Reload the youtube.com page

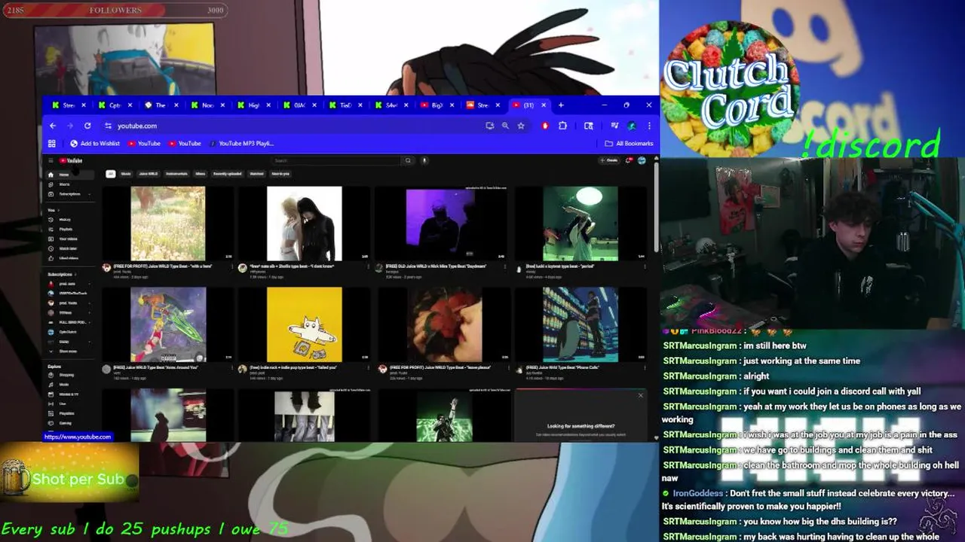tap(87, 126)
